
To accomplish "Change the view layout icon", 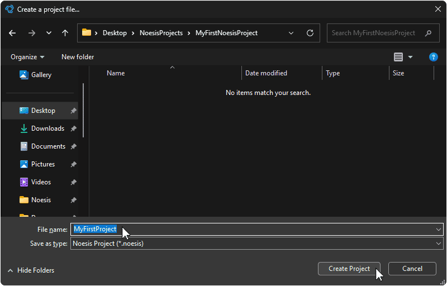I will coord(398,57).
